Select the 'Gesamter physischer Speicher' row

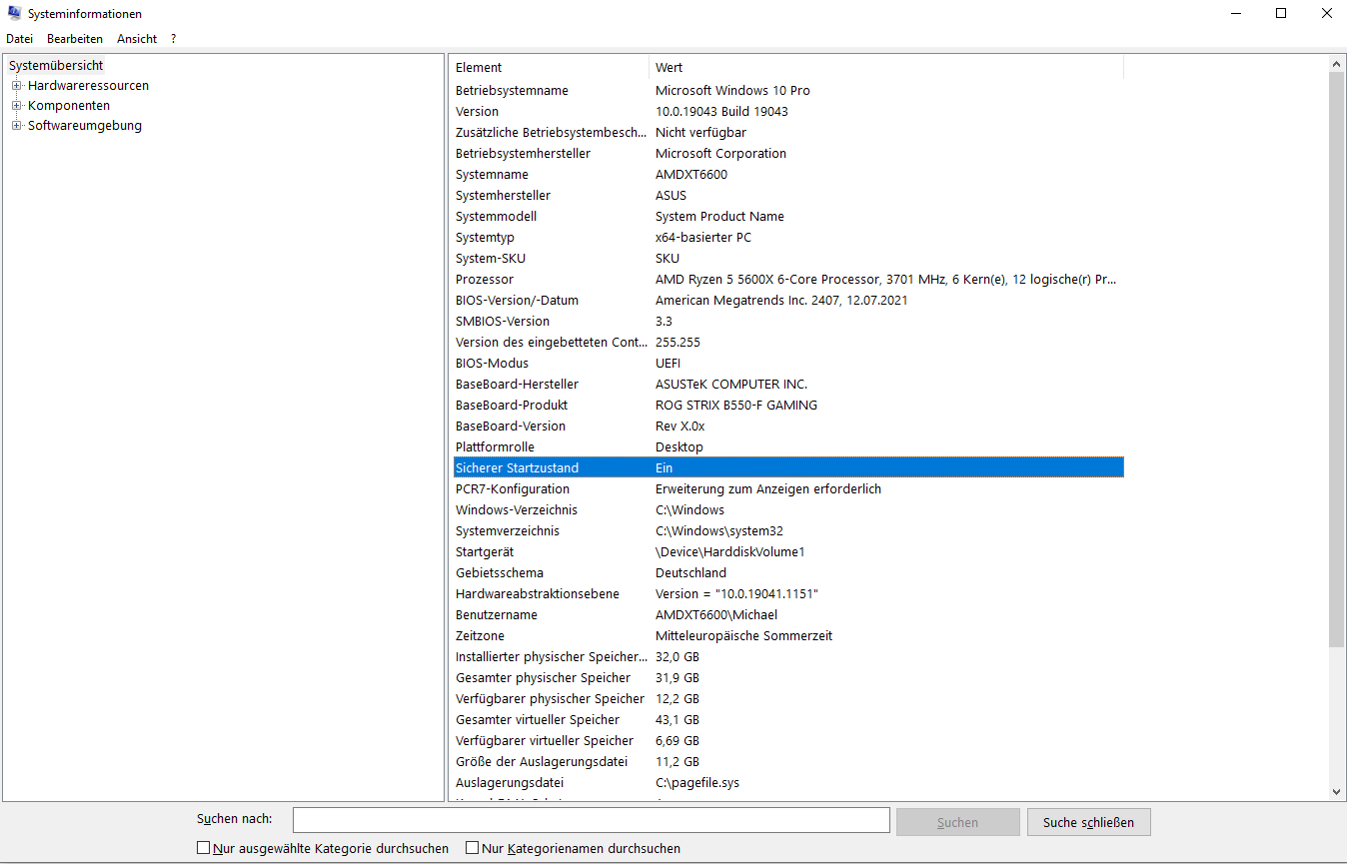pos(788,677)
